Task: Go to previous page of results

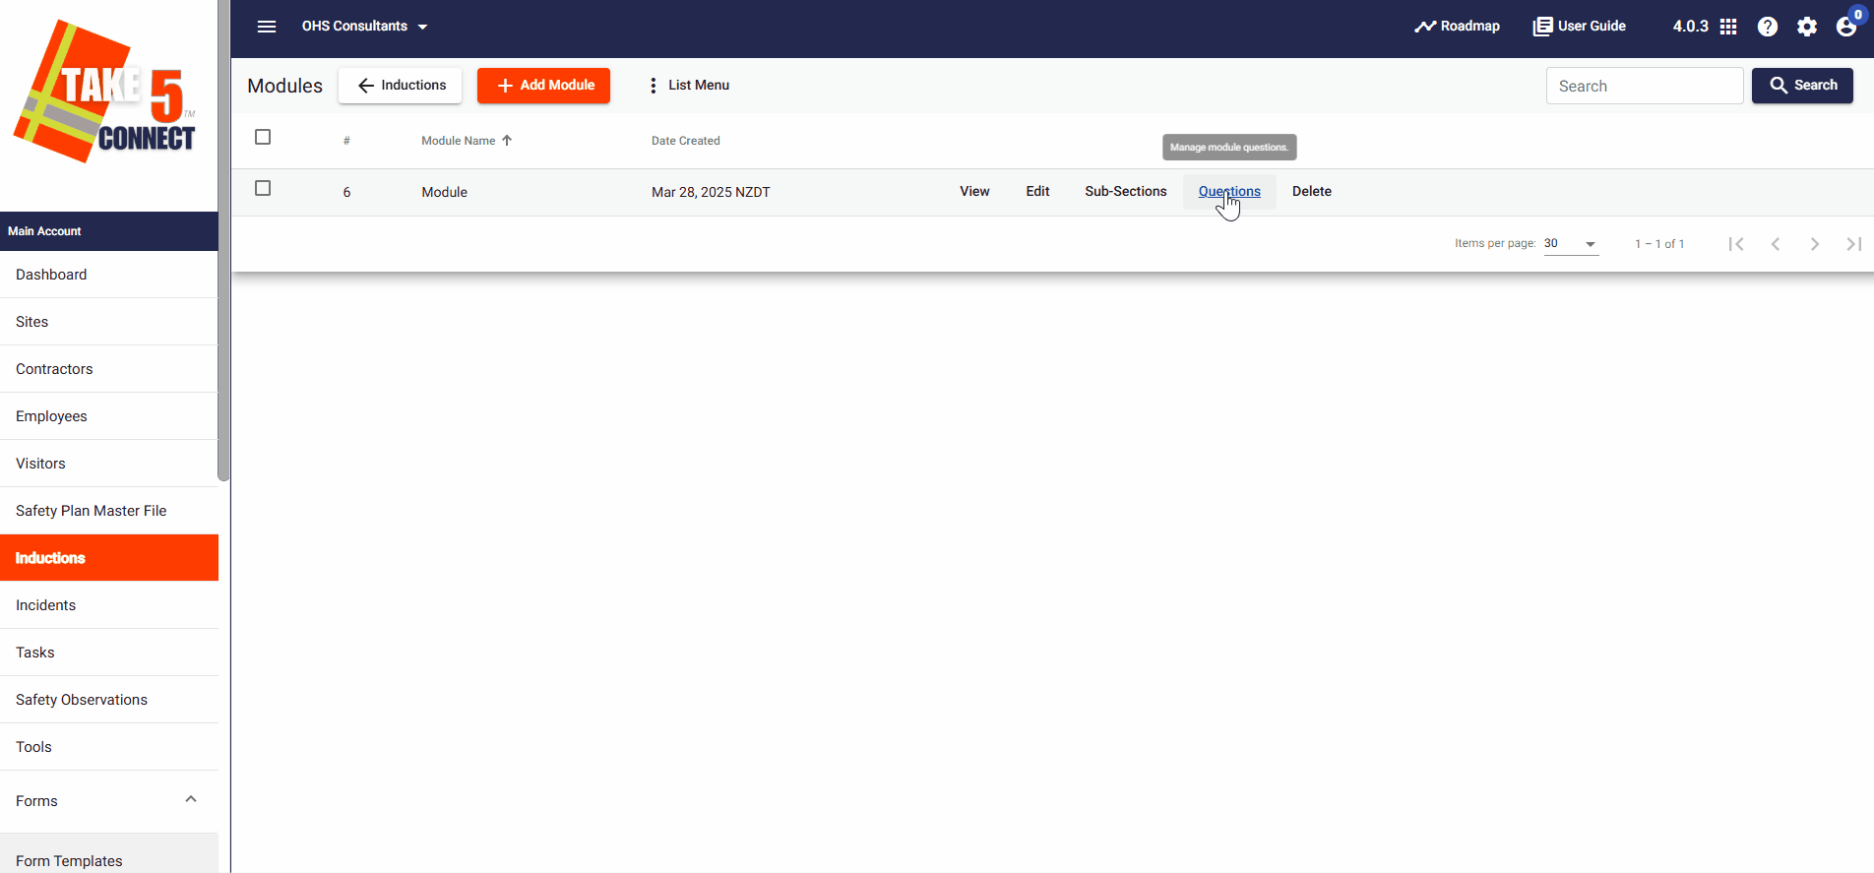Action: click(1776, 244)
